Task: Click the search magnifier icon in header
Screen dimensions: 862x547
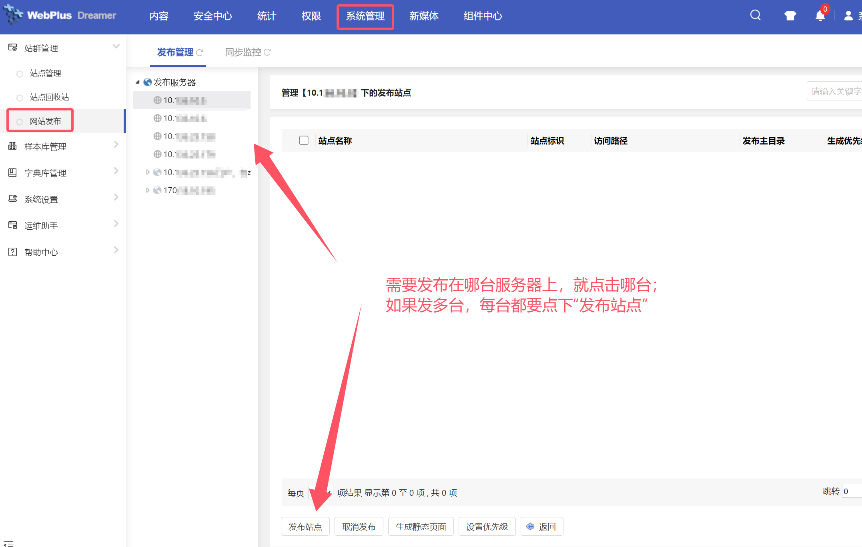Action: (755, 15)
